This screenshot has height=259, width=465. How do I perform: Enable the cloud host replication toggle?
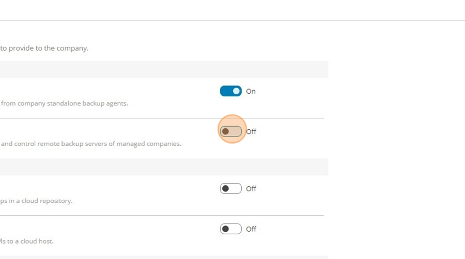(x=231, y=229)
